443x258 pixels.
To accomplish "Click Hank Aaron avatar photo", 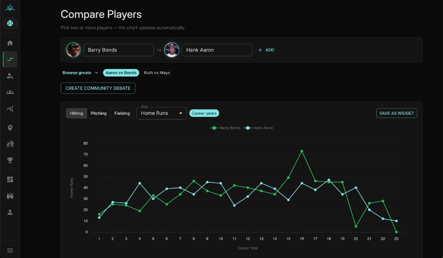I will pos(171,50).
